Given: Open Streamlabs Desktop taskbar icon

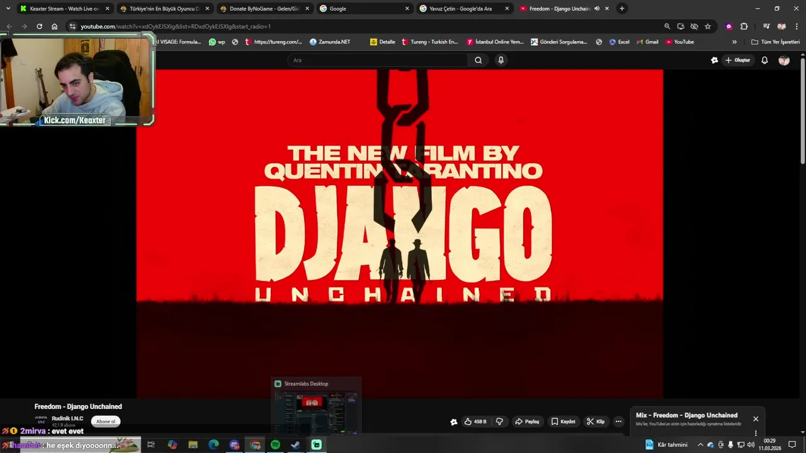Looking at the screenshot, I should (x=316, y=445).
